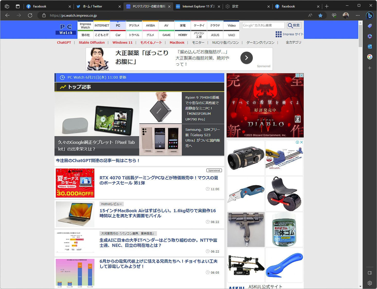Toggle the sidebar visibility icon
The width and height of the screenshot is (377, 289).
(x=370, y=273)
